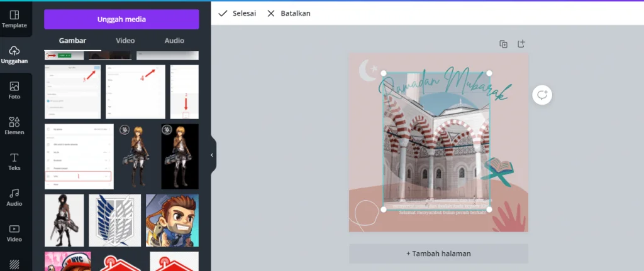Click the add comment bubble icon
Image resolution: width=644 pixels, height=271 pixels.
[542, 95]
